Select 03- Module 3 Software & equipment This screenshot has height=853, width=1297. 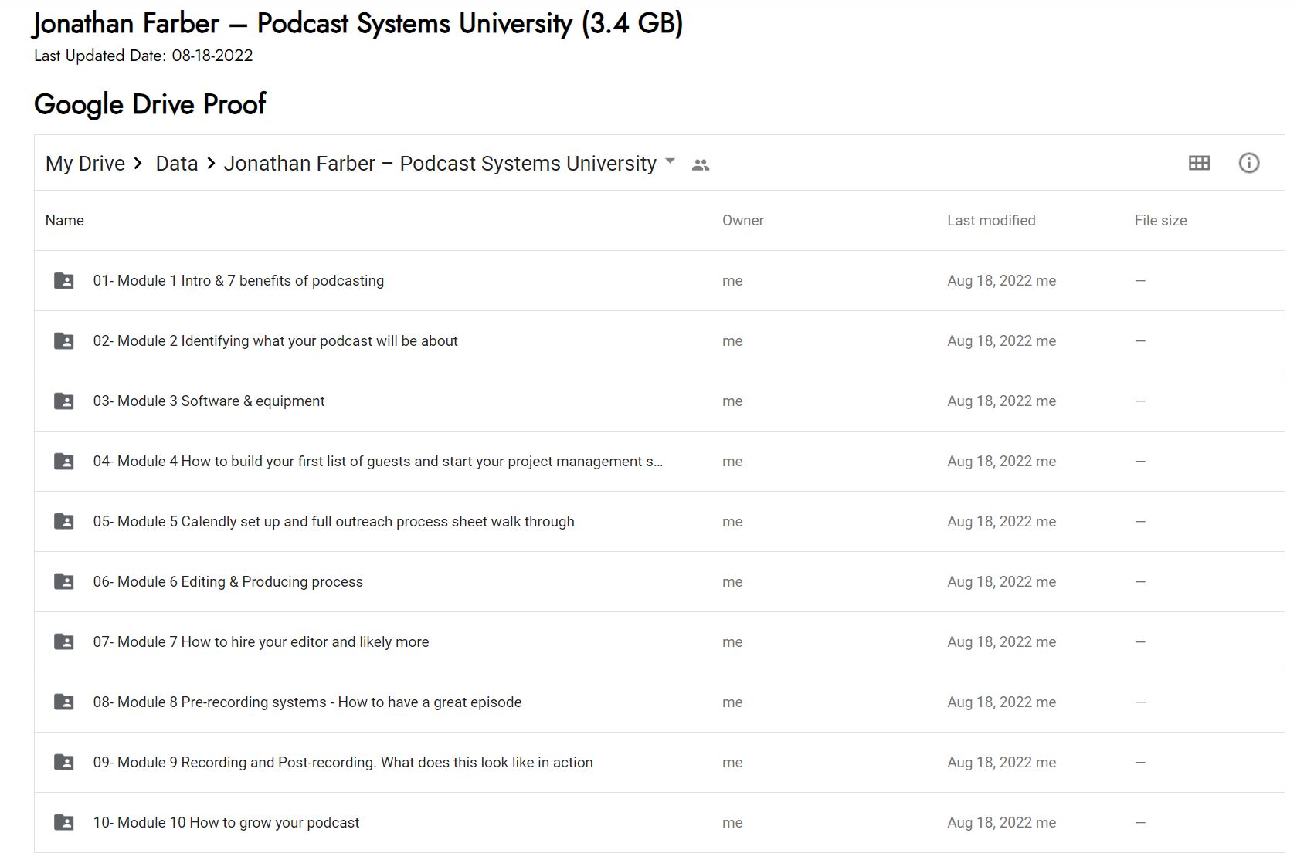[x=209, y=401]
